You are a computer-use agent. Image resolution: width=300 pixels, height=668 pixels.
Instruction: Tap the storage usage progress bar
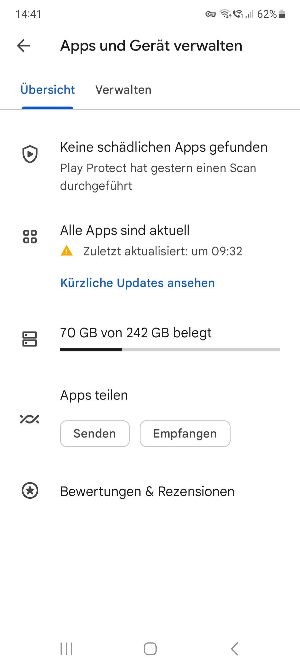coord(170,350)
